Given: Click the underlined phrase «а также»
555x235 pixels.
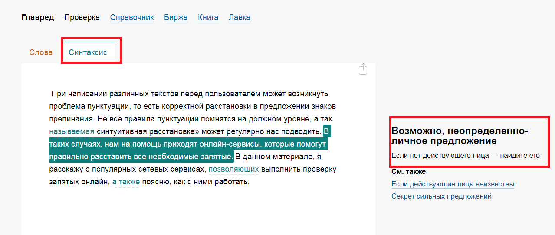Looking at the screenshot, I should click(126, 182).
